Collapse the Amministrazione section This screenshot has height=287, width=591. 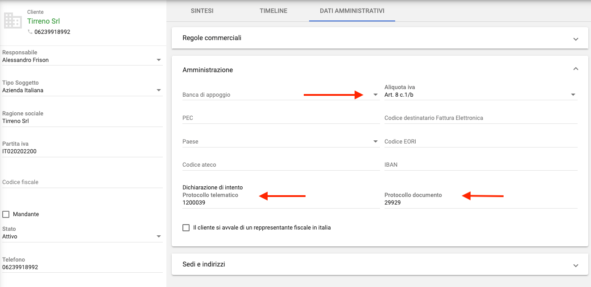click(575, 68)
